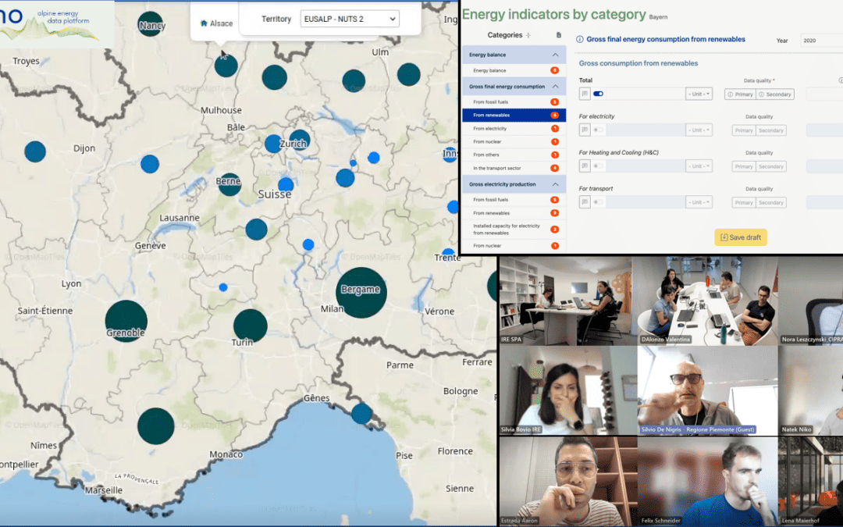Click the Save draft button
843x527 pixels.
coord(741,237)
